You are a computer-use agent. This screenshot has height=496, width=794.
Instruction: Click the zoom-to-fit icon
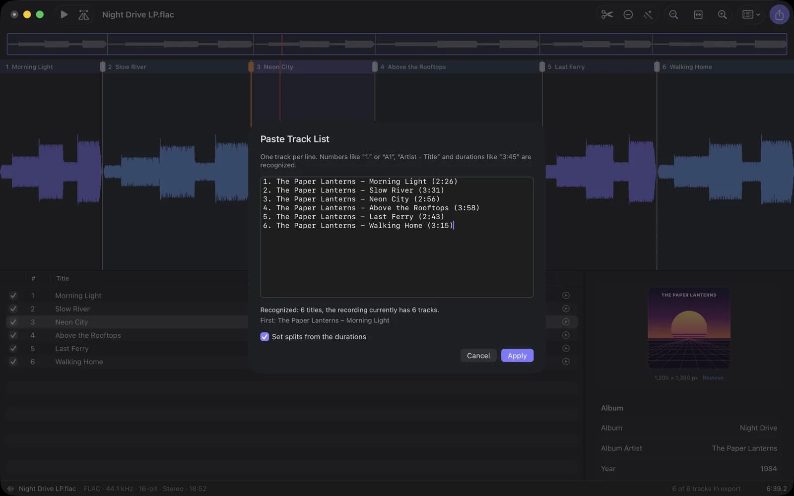pos(698,14)
